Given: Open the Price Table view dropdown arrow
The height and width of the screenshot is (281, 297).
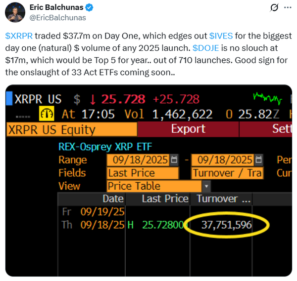Looking at the screenshot, I should pyautogui.click(x=206, y=186).
